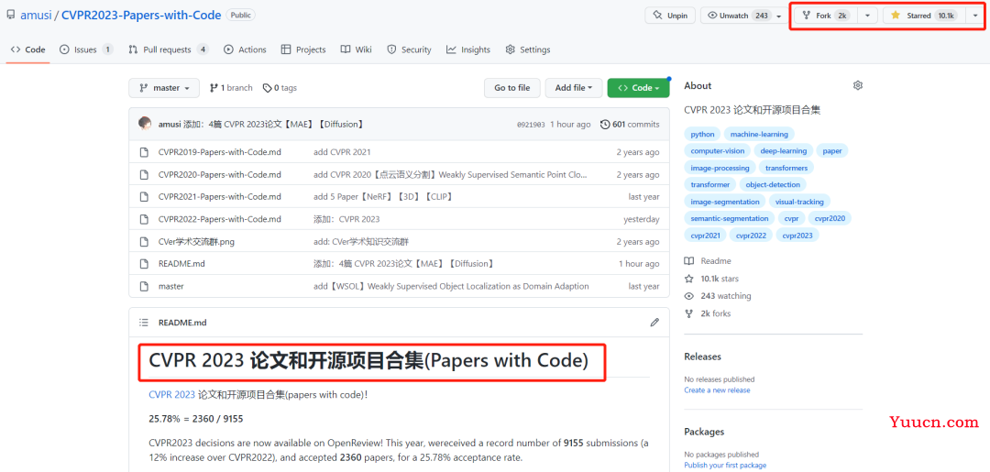Open the repository Settings tab
Viewport: 990px width, 472px height.
click(528, 49)
